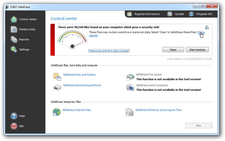Viewport: 225px width, 141px height.
Task: Close the O&O SafeErase window
Action: click(212, 6)
